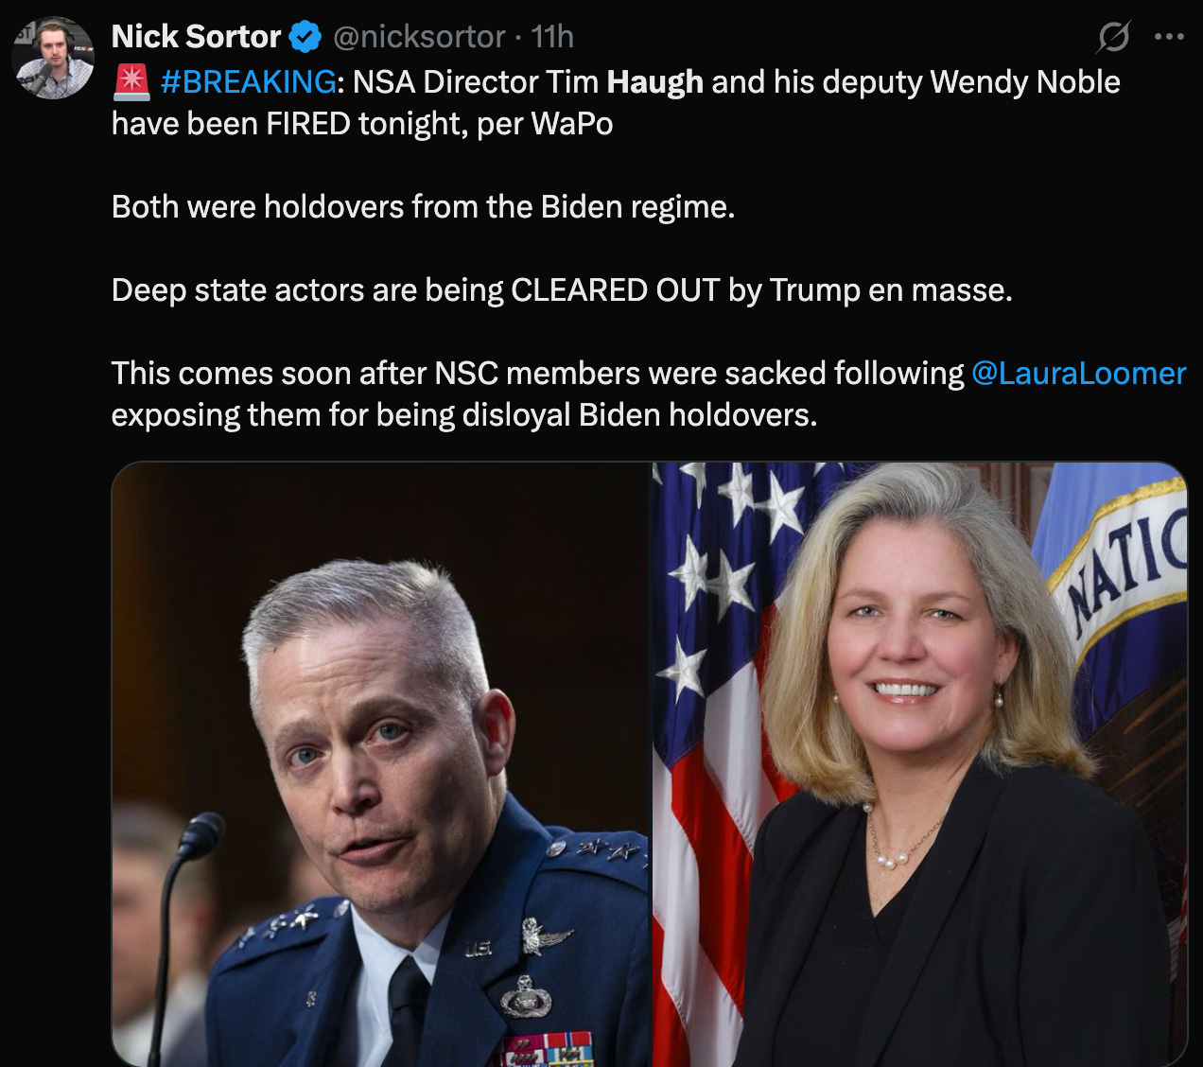
Task: Click the blue verified checkmark badge
Action: 305,37
